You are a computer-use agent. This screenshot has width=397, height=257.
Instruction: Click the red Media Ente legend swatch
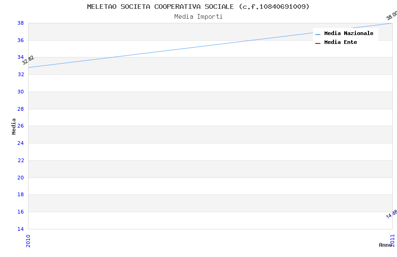[x=318, y=43]
